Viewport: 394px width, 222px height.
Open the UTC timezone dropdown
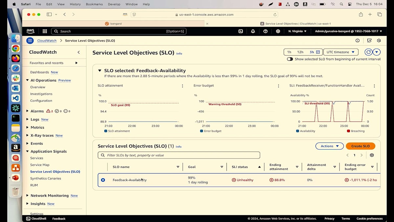tap(340, 52)
